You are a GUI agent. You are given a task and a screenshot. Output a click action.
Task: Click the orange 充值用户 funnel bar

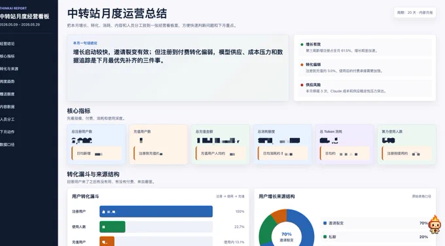point(107,241)
